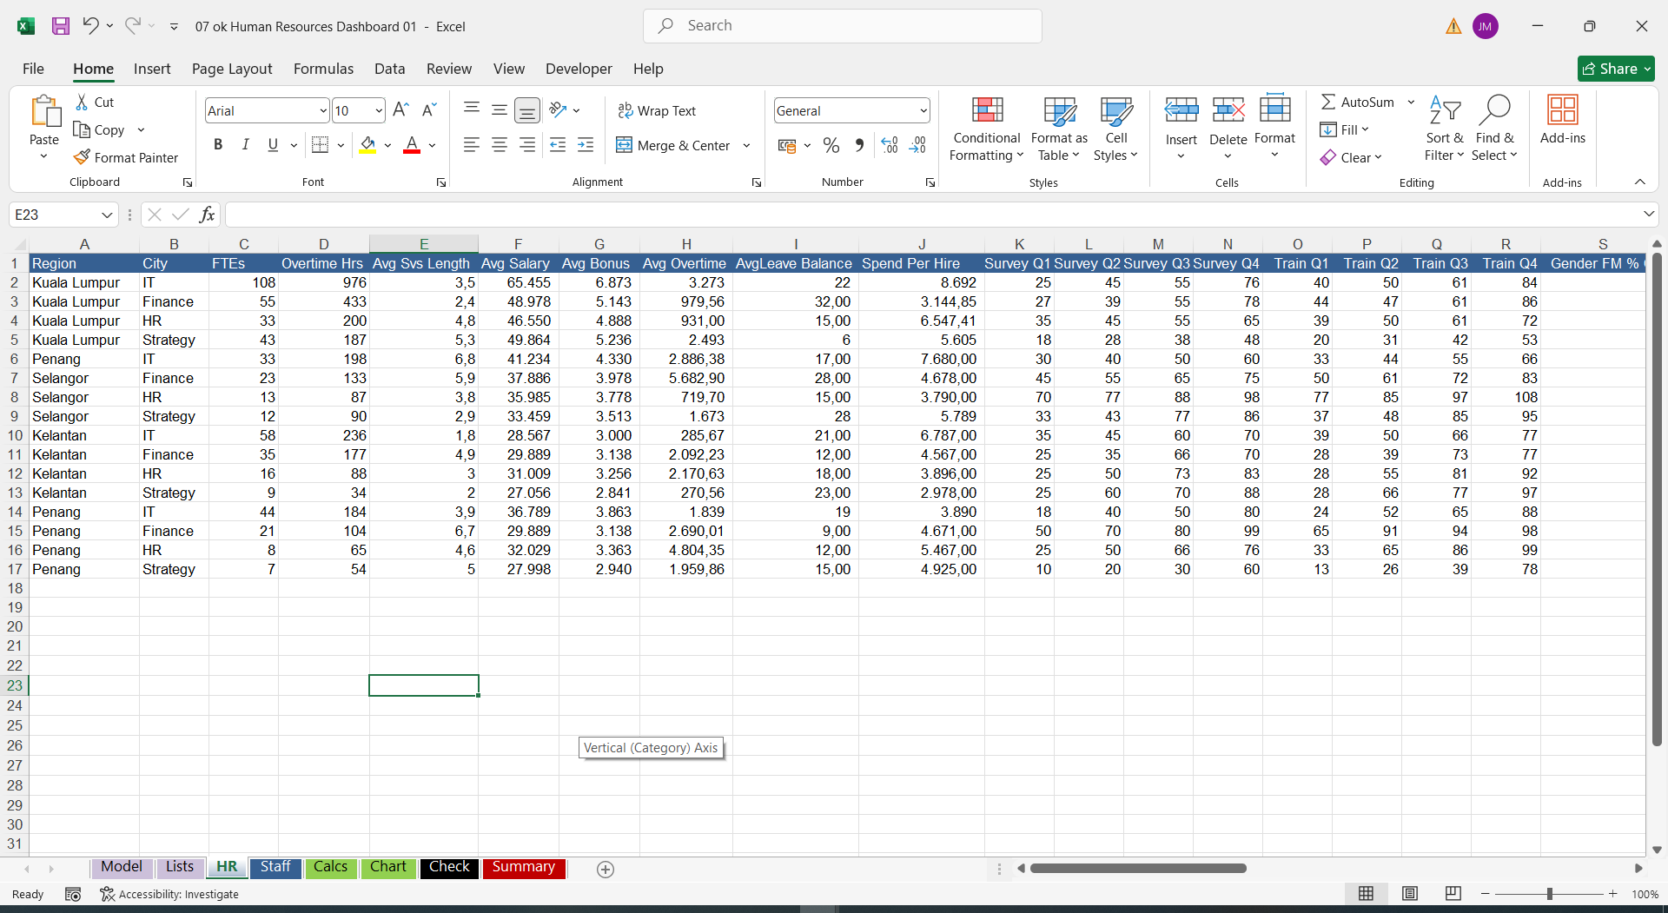Image resolution: width=1668 pixels, height=913 pixels.
Task: Toggle Wrap Text on the cell
Action: (657, 110)
